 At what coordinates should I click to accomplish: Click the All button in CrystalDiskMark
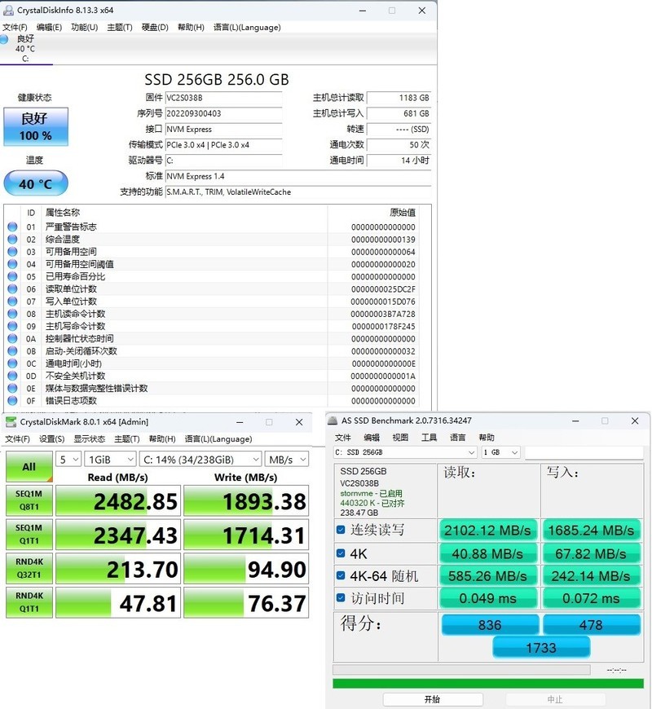(28, 467)
